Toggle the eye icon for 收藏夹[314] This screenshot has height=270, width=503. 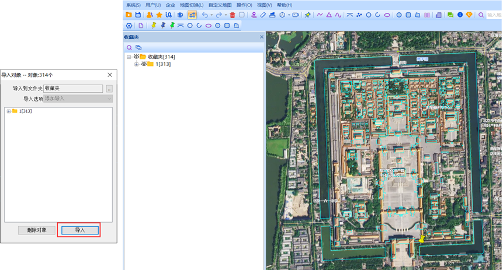click(136, 57)
